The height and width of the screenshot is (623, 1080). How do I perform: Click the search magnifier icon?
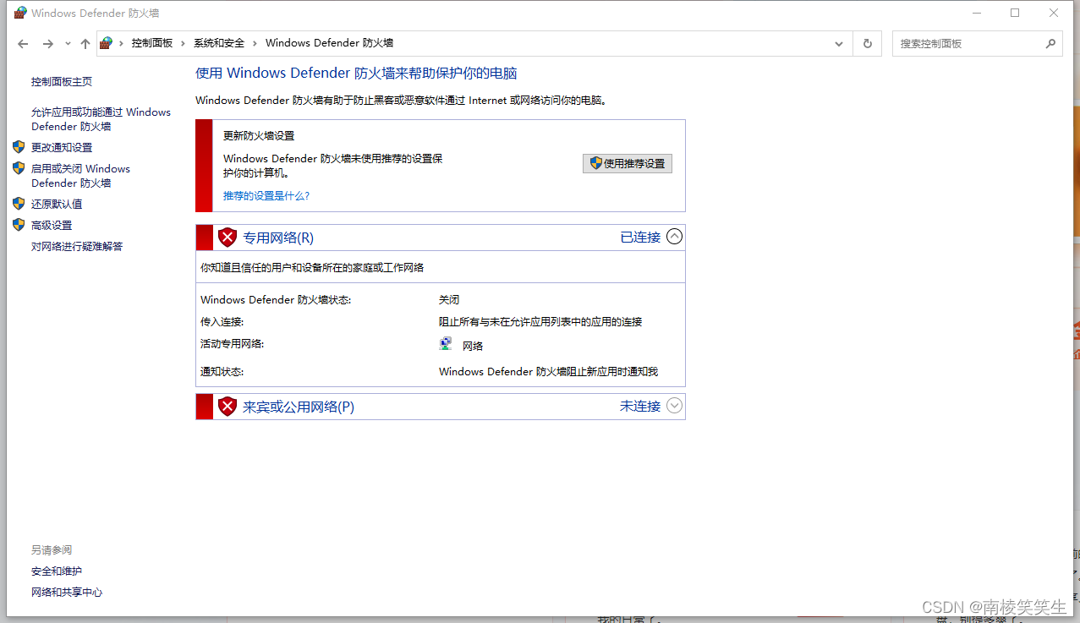(x=1050, y=43)
